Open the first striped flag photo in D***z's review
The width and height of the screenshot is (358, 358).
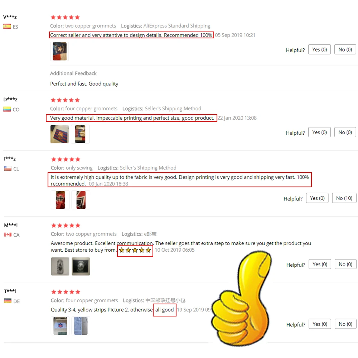[59, 134]
